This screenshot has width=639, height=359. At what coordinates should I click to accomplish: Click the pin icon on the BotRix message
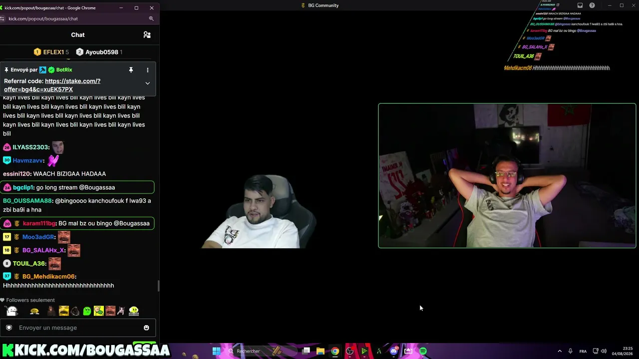131,70
